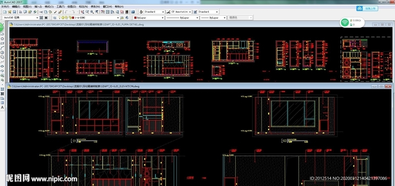Open the Layer Properties Manager icon
This screenshot has height=186, width=395.
[x=55, y=18]
